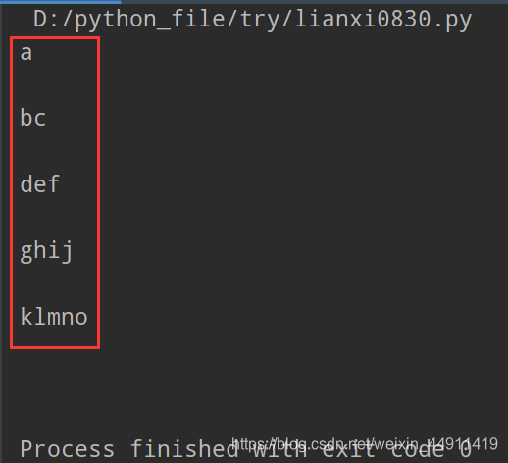This screenshot has height=463, width=508.
Task: Click the active run tab's blue underline
Action: coord(61,2)
